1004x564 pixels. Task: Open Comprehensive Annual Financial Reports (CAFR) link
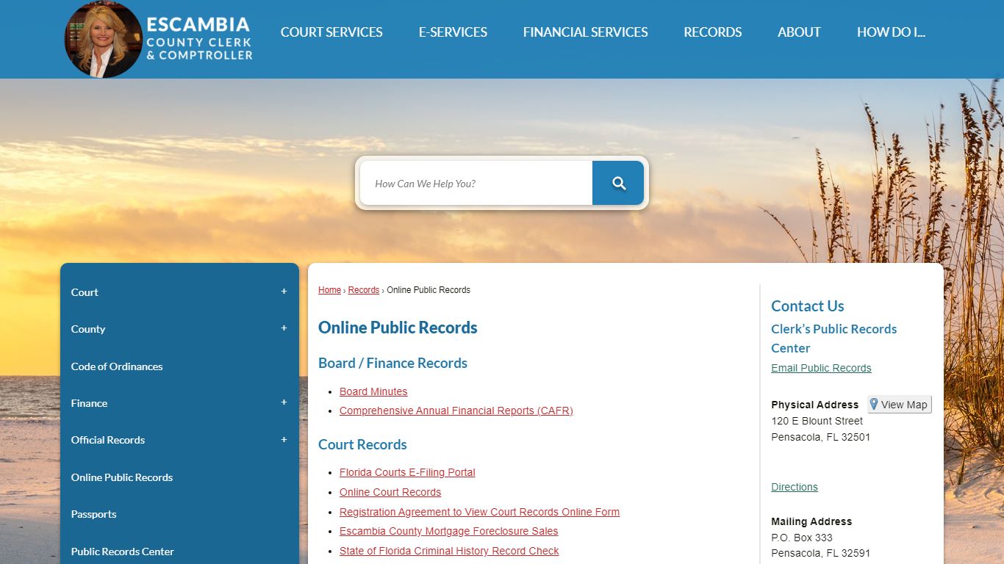click(456, 411)
